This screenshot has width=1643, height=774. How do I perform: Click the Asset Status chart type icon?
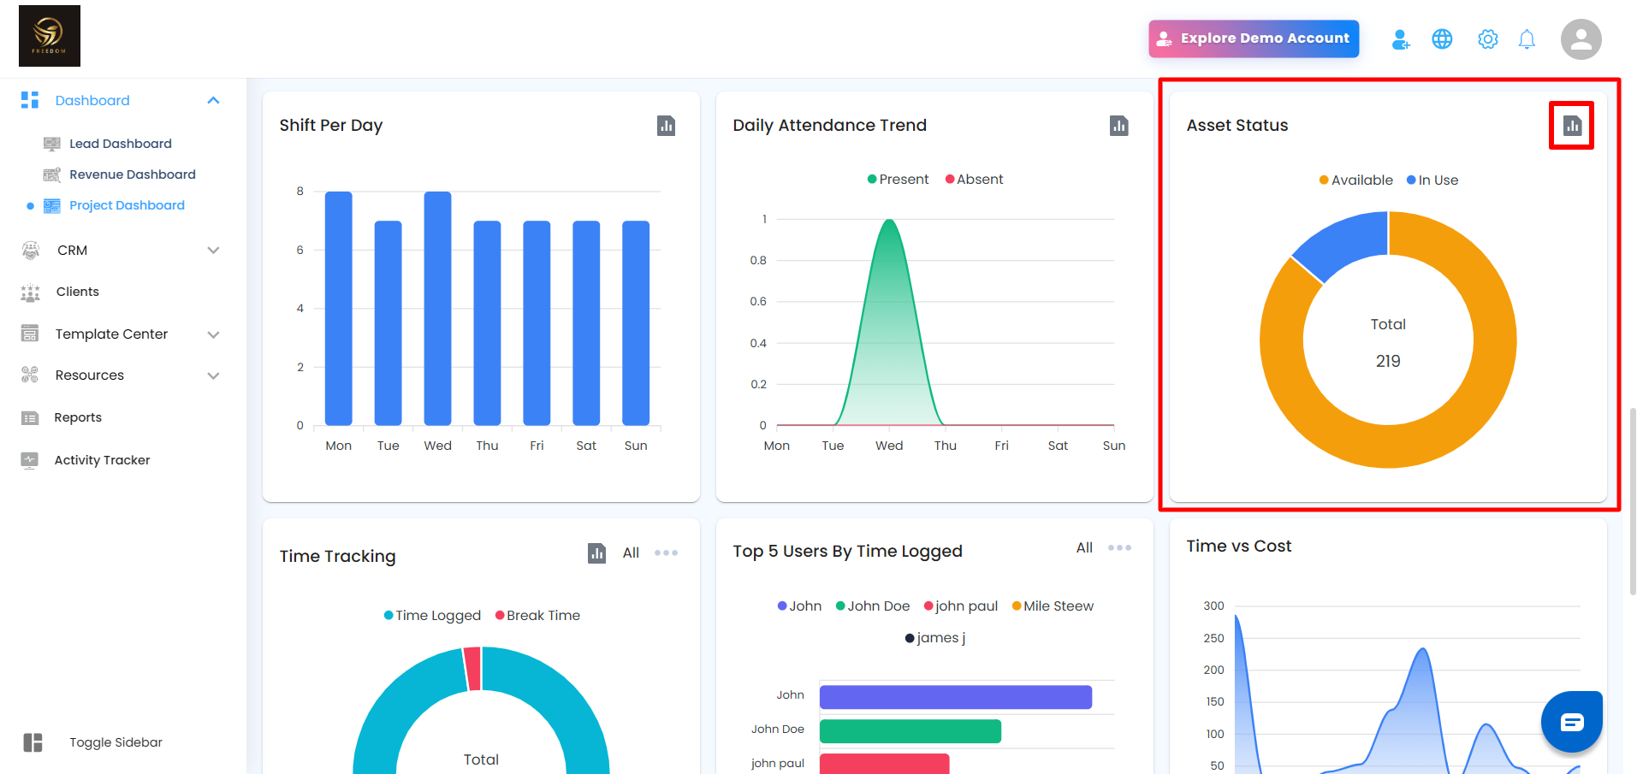[x=1571, y=126]
